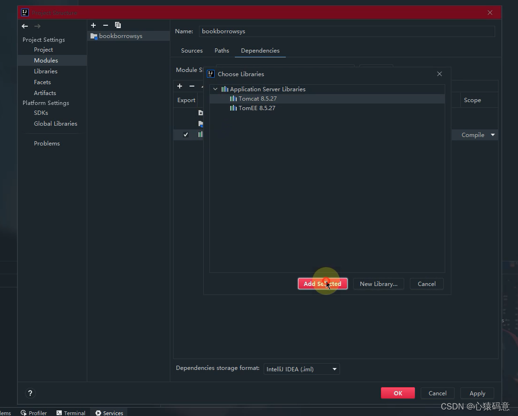Add a dependency with the plus icon
The image size is (518, 416).
pyautogui.click(x=180, y=86)
